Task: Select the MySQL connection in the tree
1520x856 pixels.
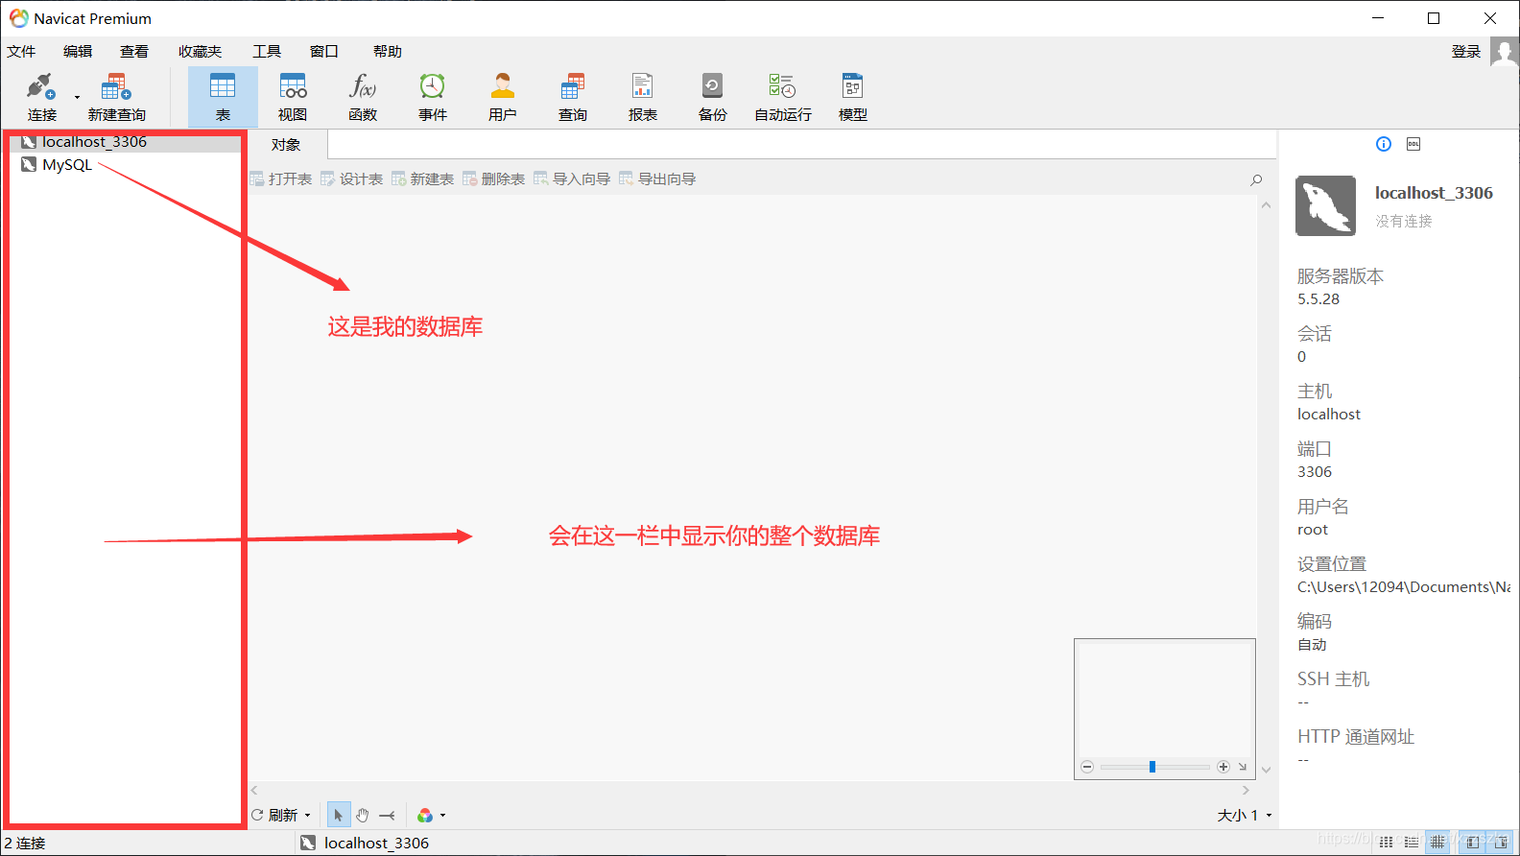Action: pos(67,165)
